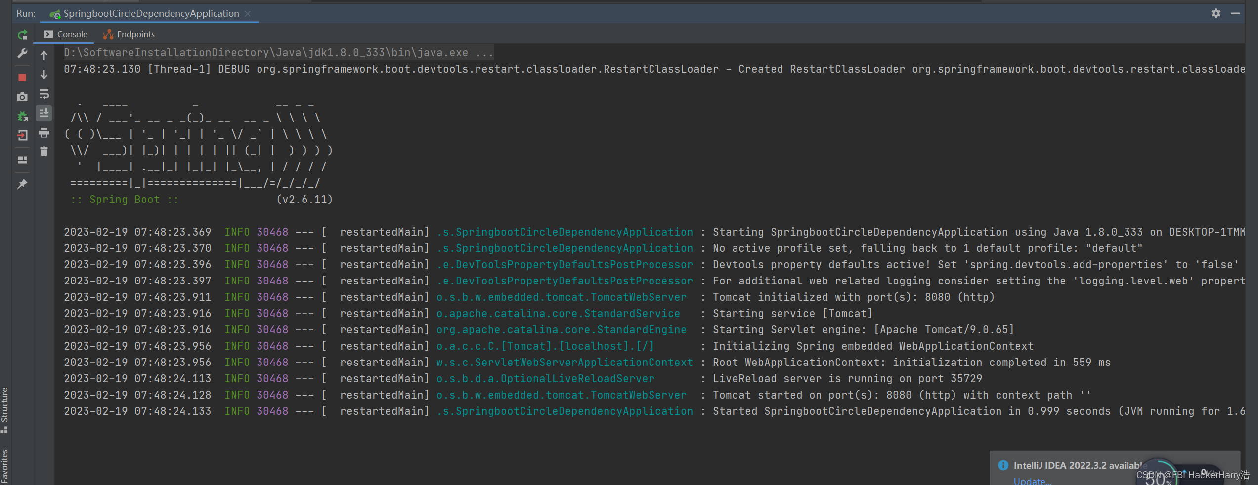Image resolution: width=1258 pixels, height=485 pixels.
Task: Click the Update... link in IDE notification
Action: 1032,481
